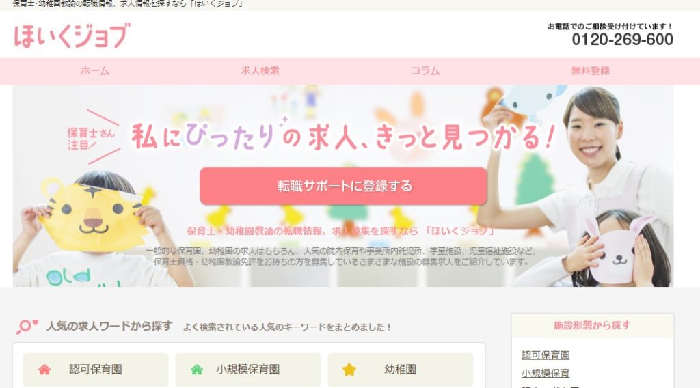The image size is (700, 388).
Task: Open the ホーム navigation item
Action: 94,71
